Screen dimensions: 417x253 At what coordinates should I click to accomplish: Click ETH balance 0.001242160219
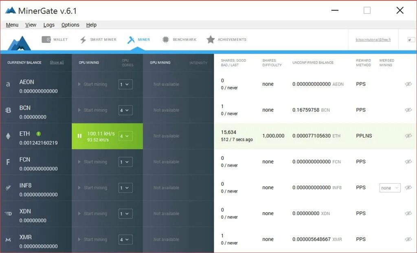[x=38, y=143]
